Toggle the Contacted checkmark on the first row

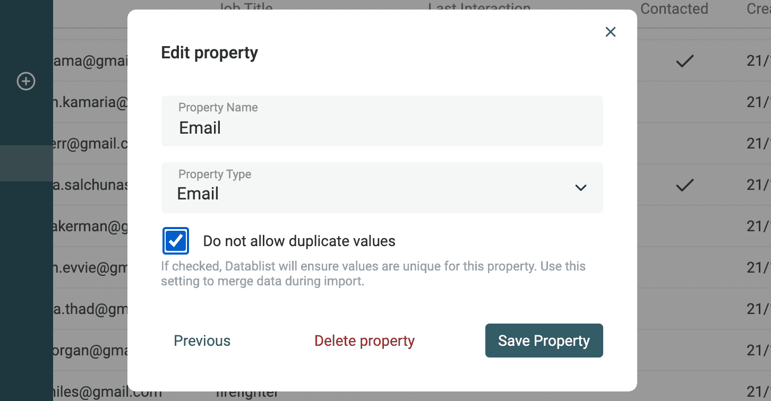[684, 61]
